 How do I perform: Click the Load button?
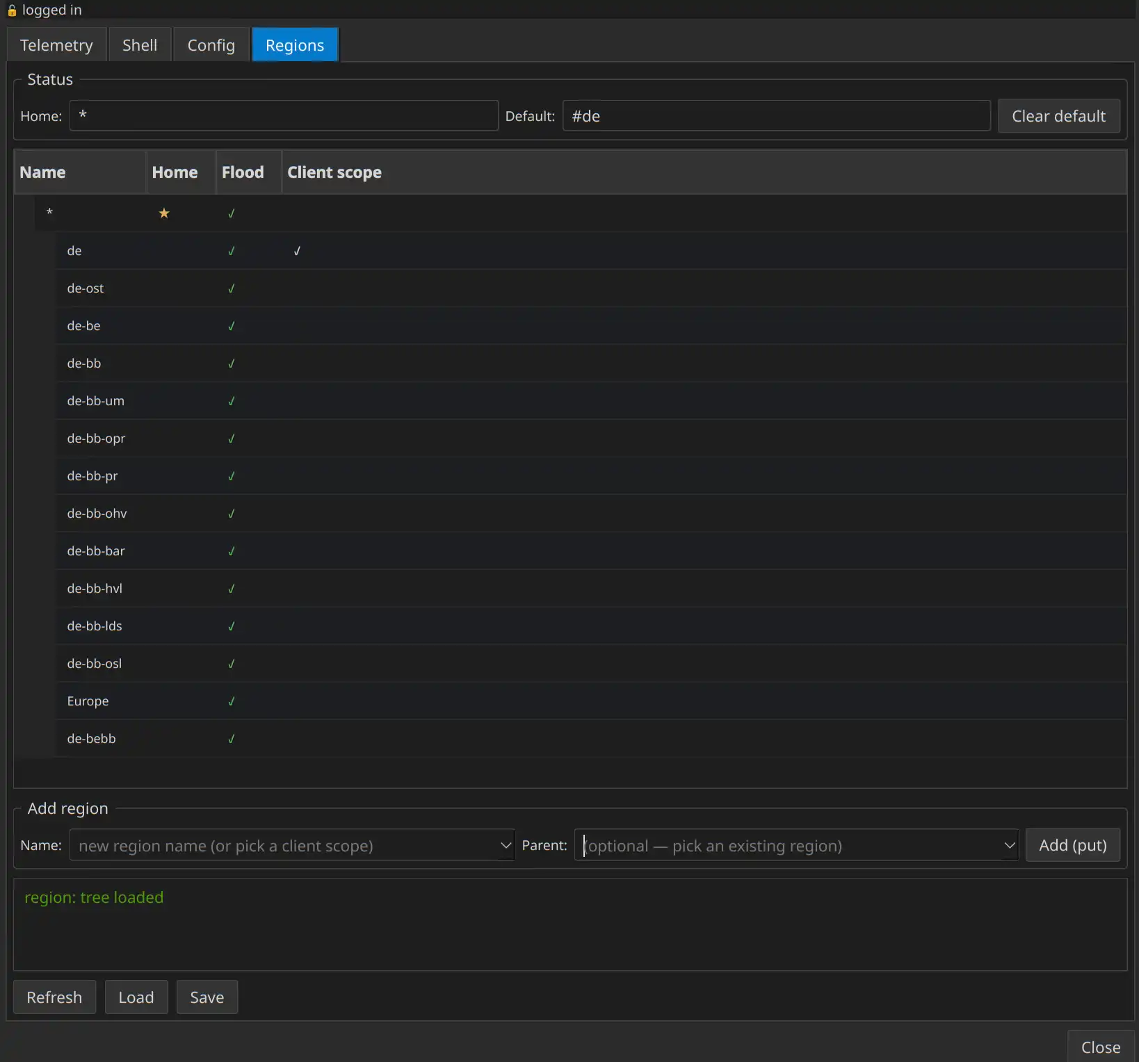point(136,997)
